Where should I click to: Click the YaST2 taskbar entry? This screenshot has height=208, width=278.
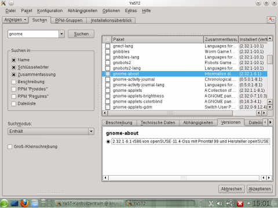click(160, 203)
